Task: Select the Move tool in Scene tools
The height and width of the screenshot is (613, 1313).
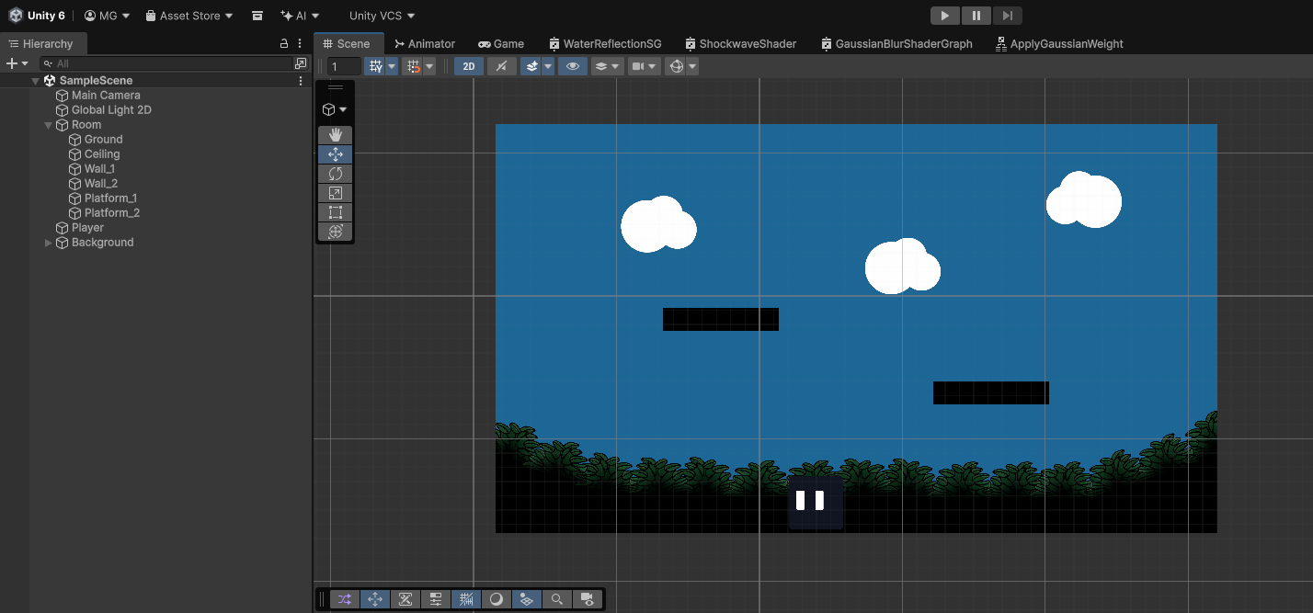Action: tap(335, 154)
